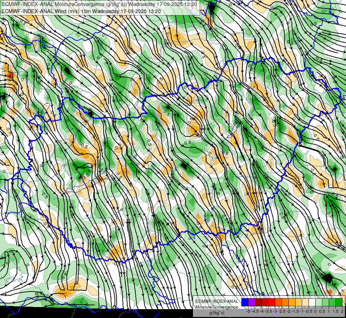Click the MoistureConvergence title line at top
This screenshot has height=318, width=346.
click(100, 4)
